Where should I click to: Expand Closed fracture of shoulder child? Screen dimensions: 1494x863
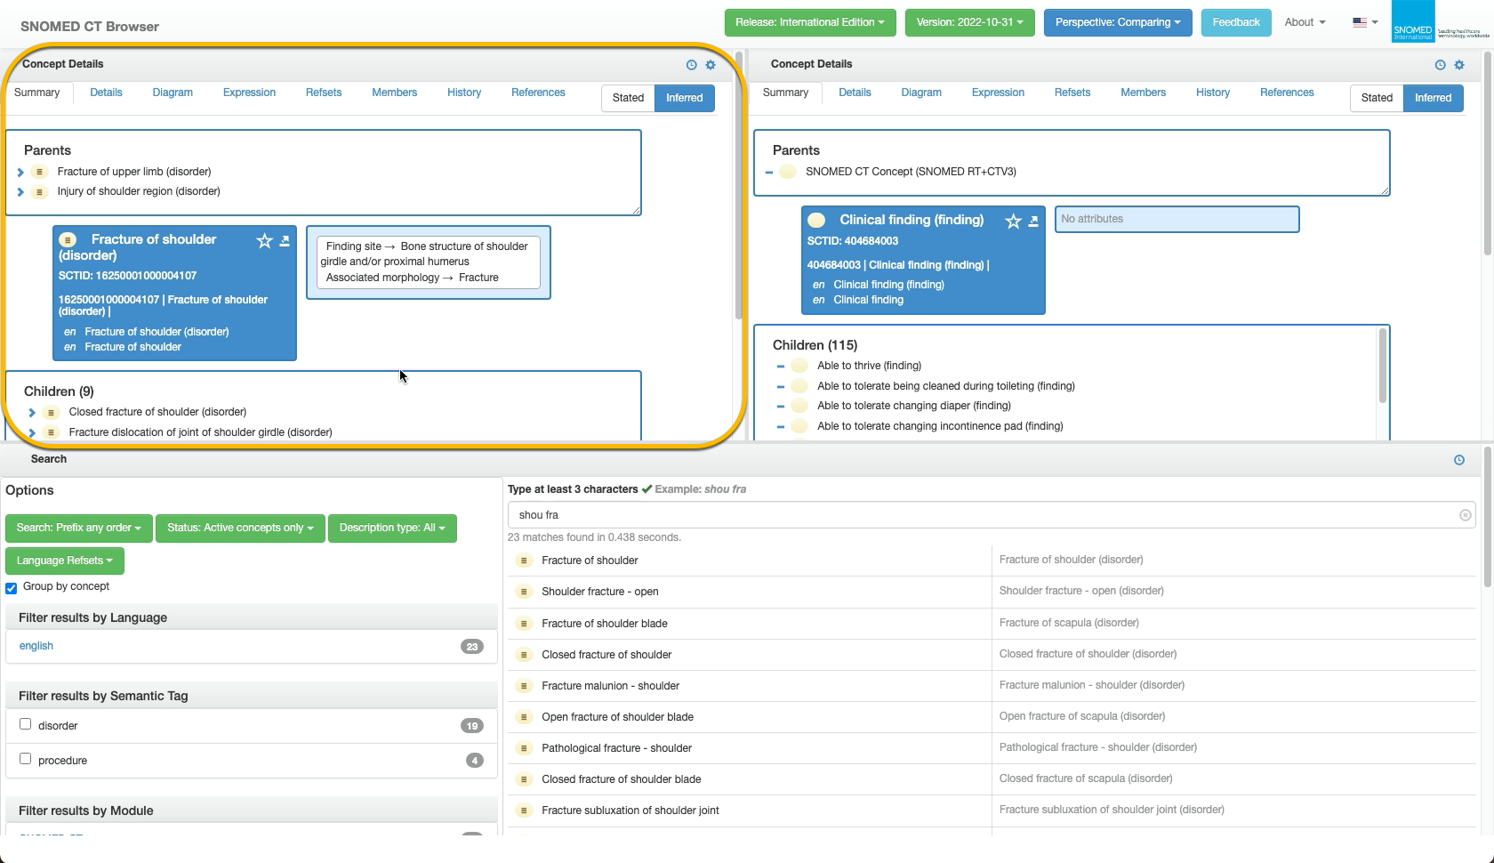coord(32,413)
